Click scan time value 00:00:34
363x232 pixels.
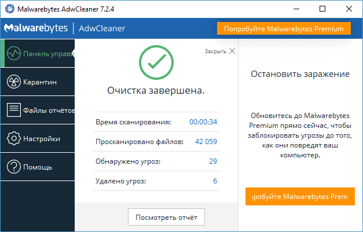(203, 122)
